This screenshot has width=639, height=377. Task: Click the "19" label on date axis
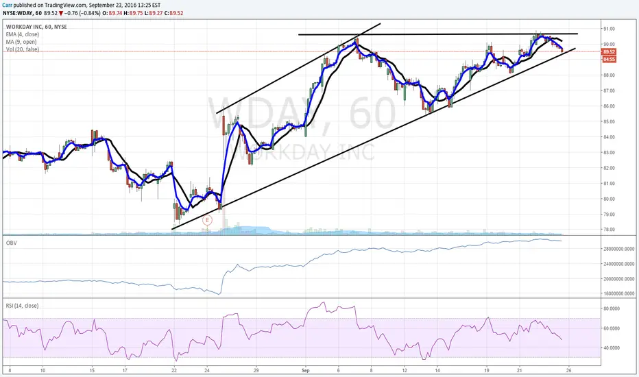click(487, 370)
